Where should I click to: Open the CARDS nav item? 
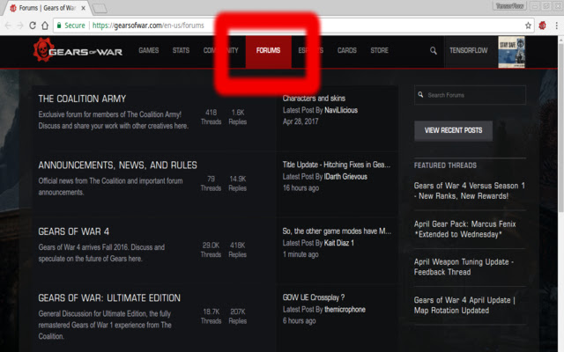[346, 50]
